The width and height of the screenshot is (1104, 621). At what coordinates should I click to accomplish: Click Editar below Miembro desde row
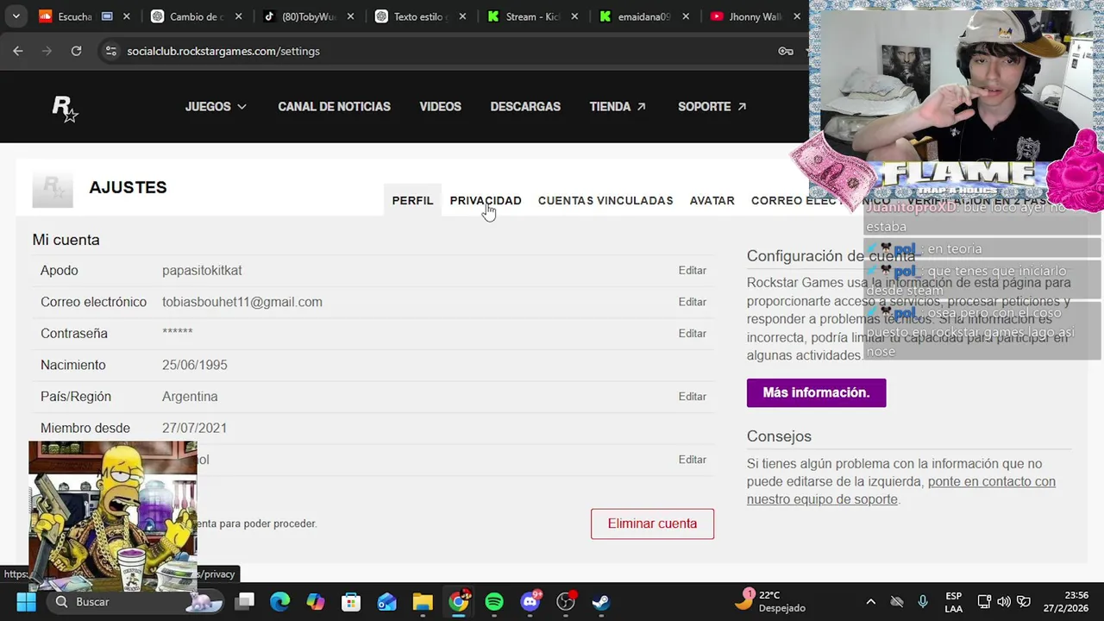[692, 460]
